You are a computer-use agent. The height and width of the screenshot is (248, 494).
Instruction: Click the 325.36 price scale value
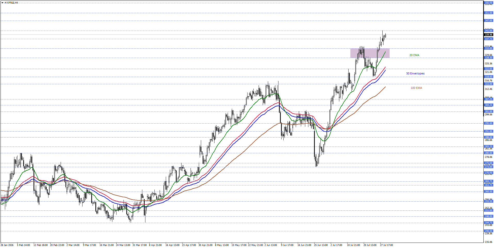489,64
